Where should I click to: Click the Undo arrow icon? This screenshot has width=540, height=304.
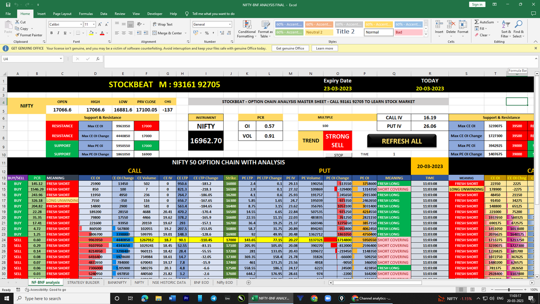tap(17, 5)
